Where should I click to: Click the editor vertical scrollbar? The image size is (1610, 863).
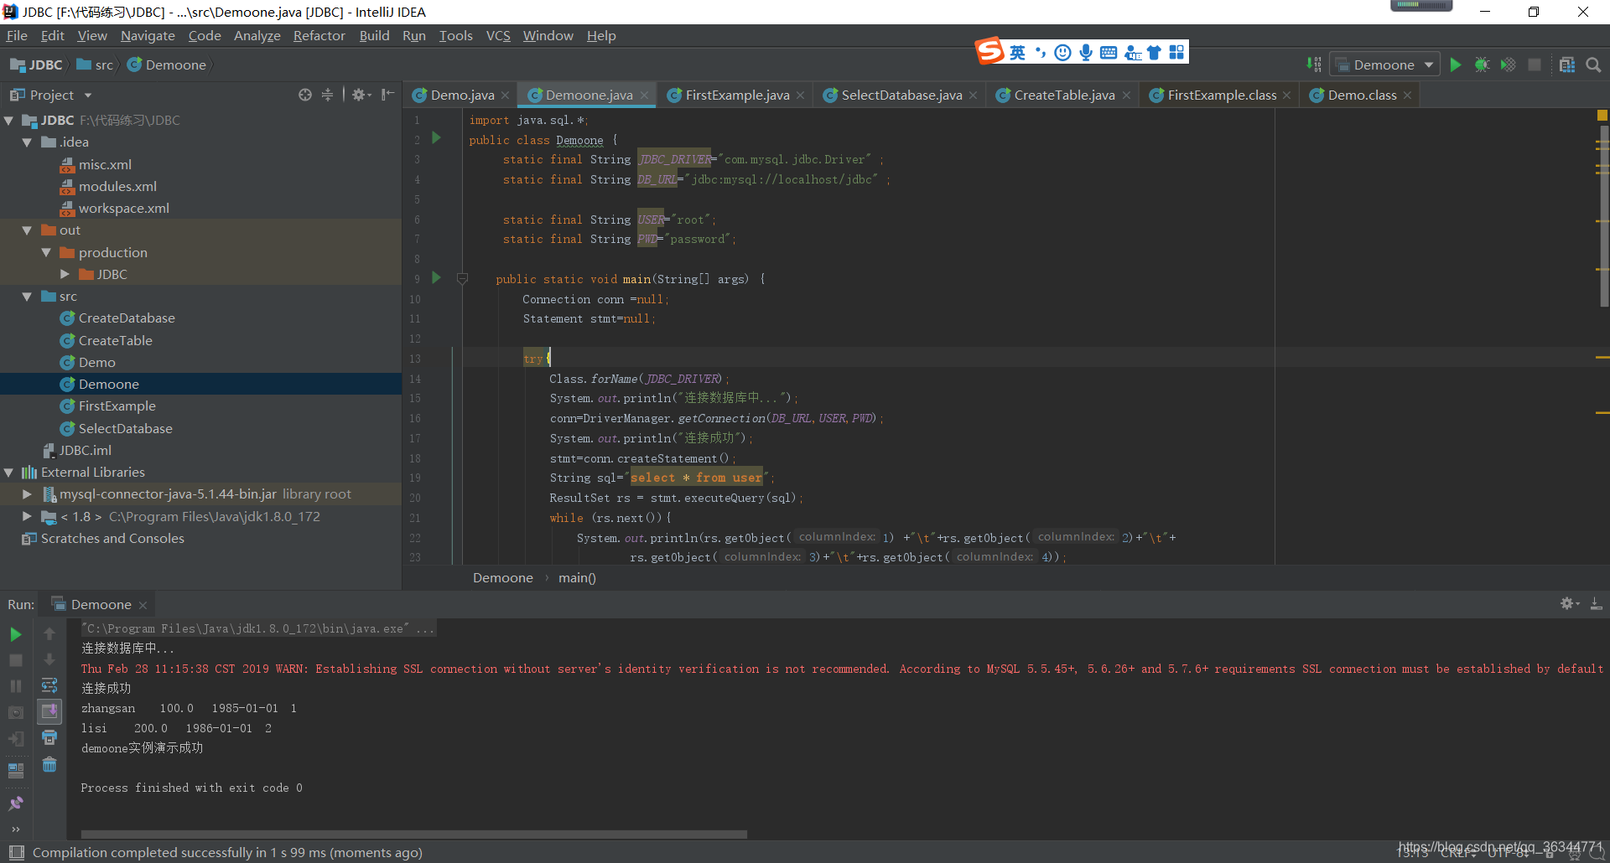pyautogui.click(x=1605, y=216)
